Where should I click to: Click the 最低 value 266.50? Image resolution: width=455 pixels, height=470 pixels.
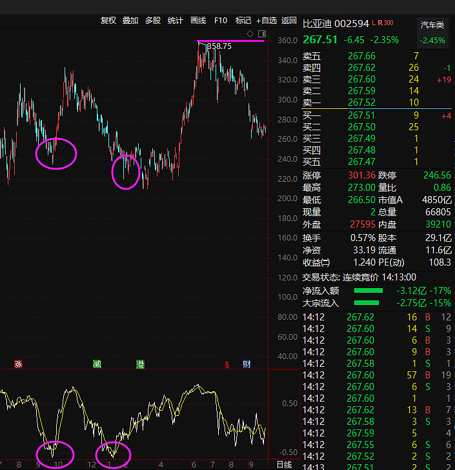point(361,200)
